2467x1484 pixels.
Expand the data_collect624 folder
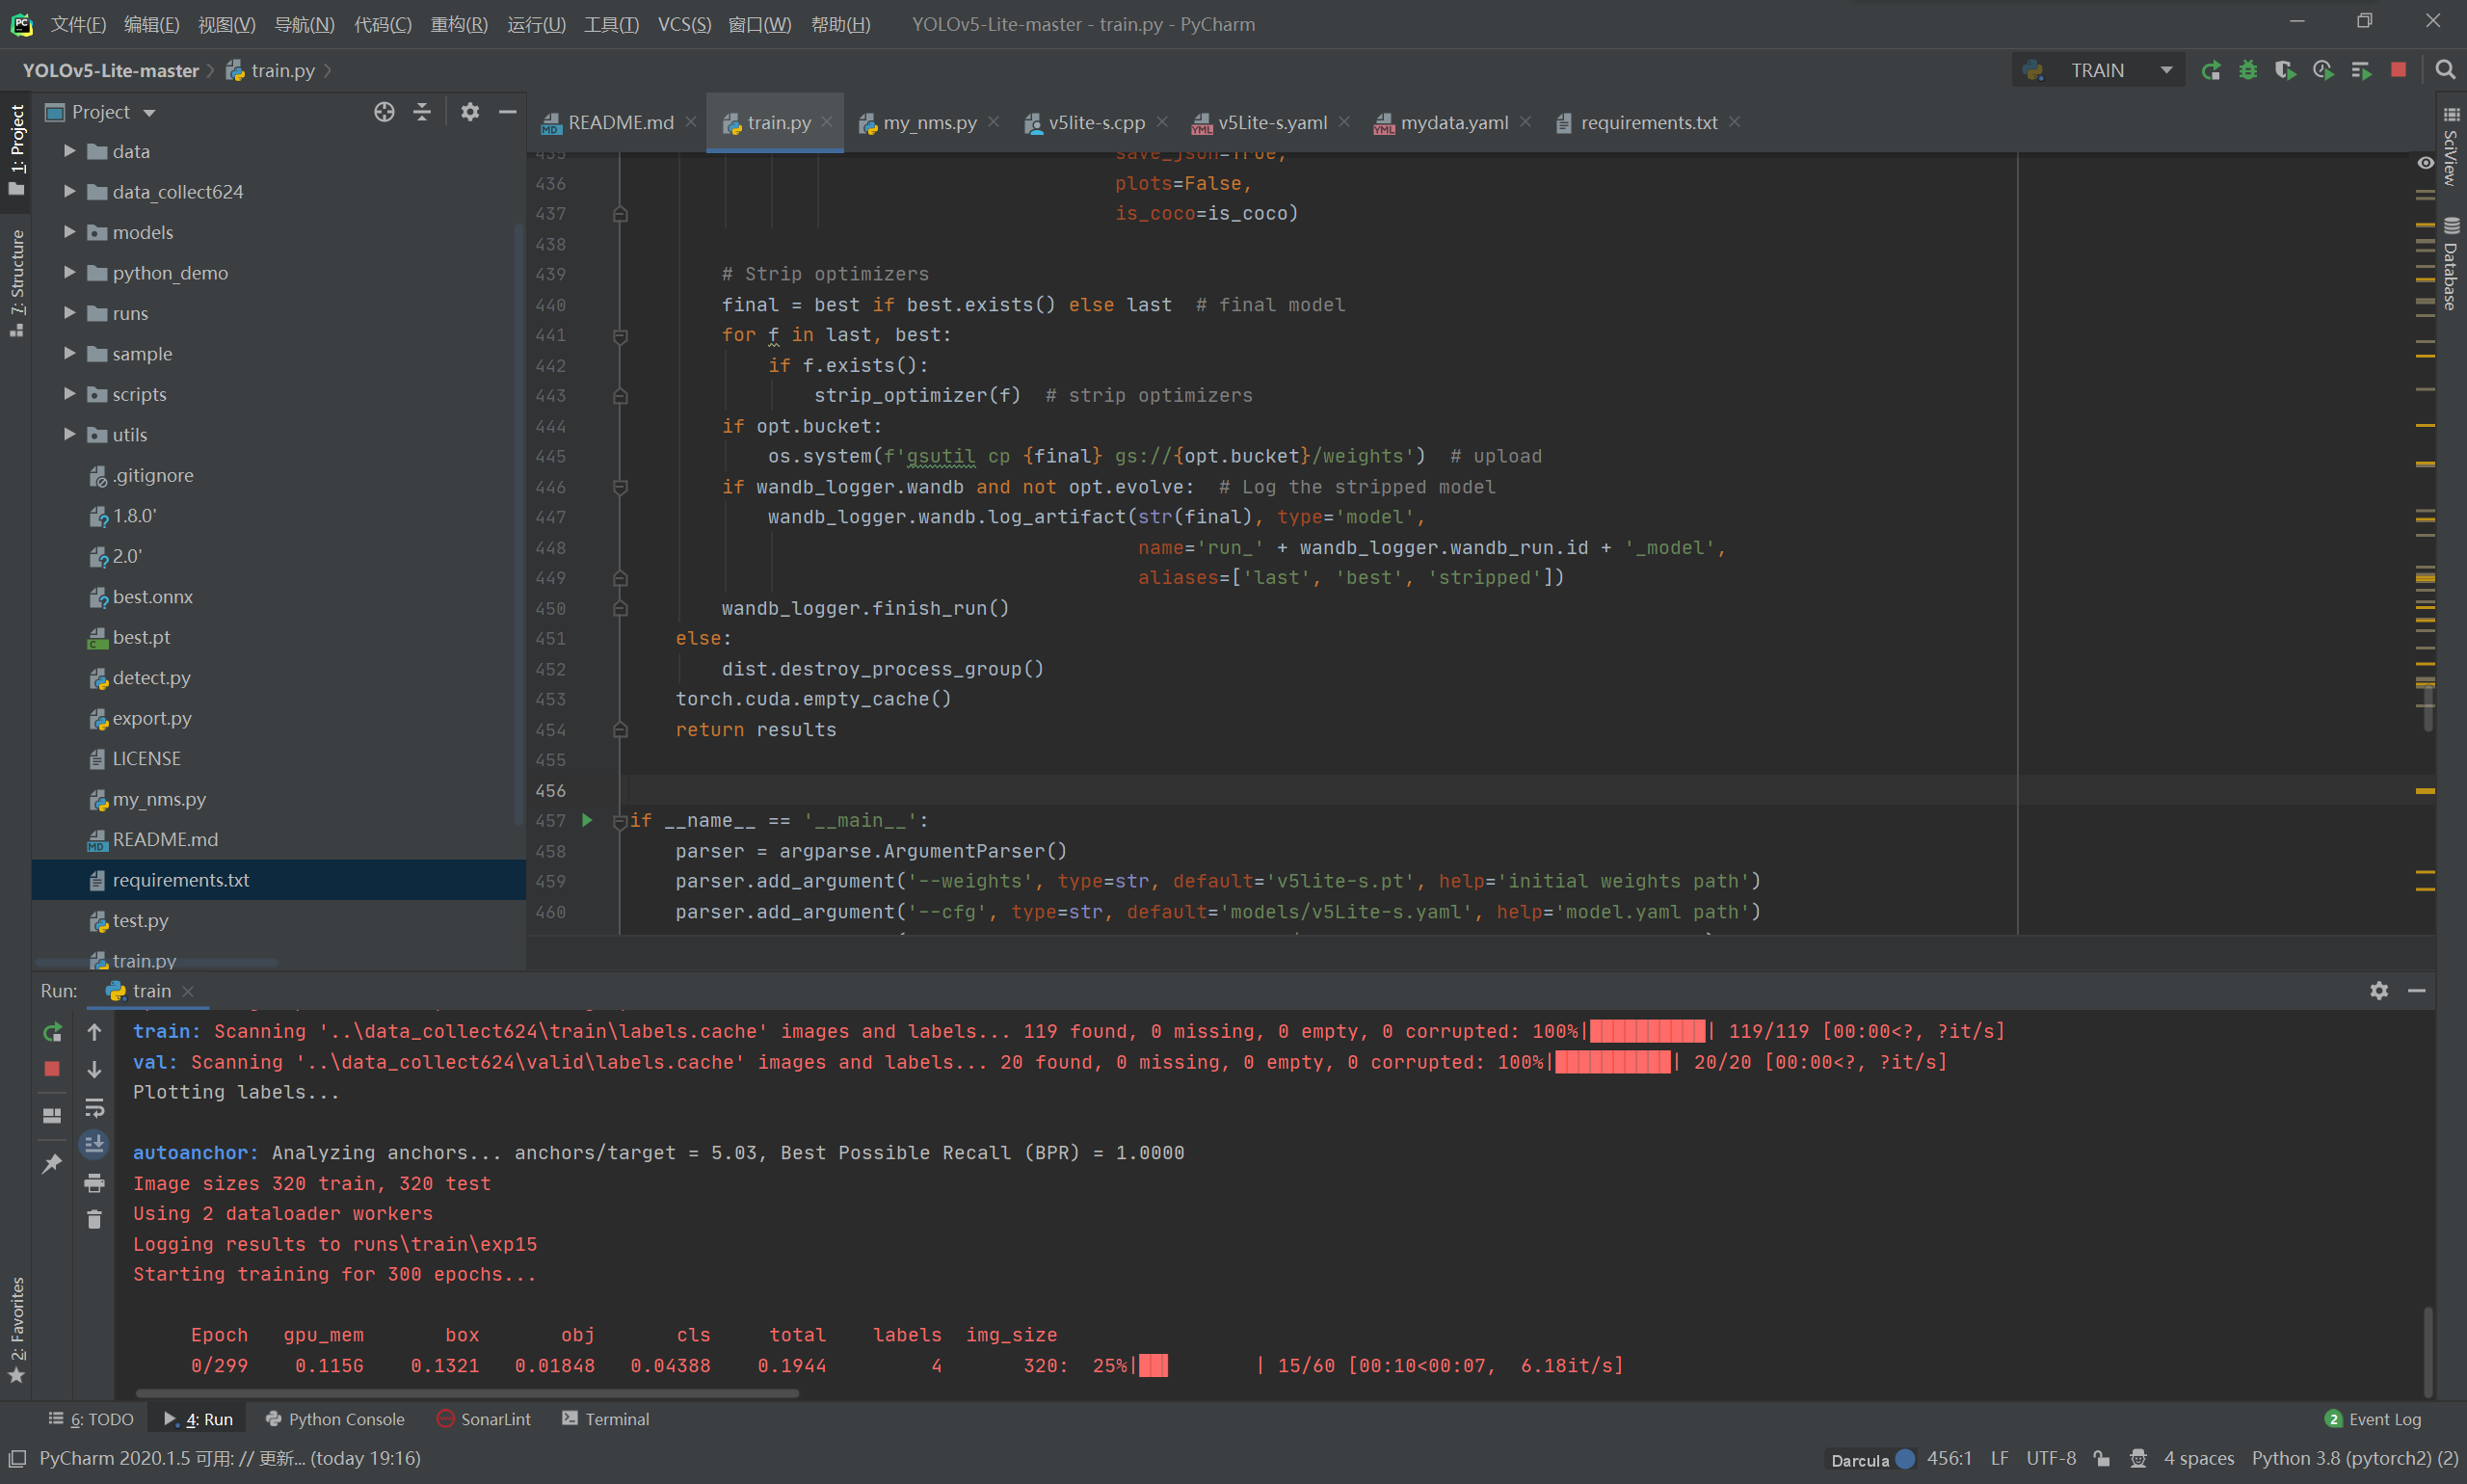[69, 191]
